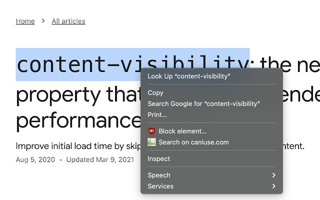Search Google for "content-visibility"
The image size is (320, 200).
pos(203,104)
